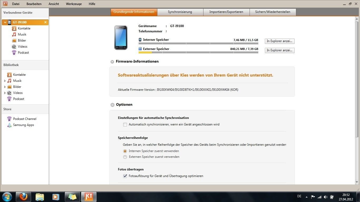Click the large phone image thumbnail
Image resolution: width=360 pixels, height=202 pixels.
(x=121, y=37)
